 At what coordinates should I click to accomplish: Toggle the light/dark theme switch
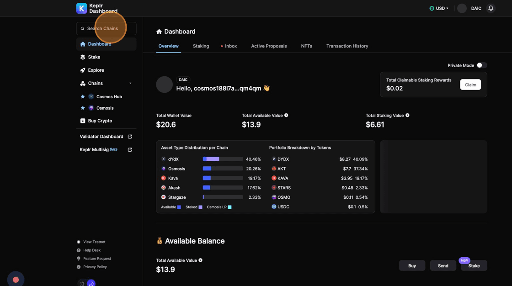pyautogui.click(x=87, y=283)
